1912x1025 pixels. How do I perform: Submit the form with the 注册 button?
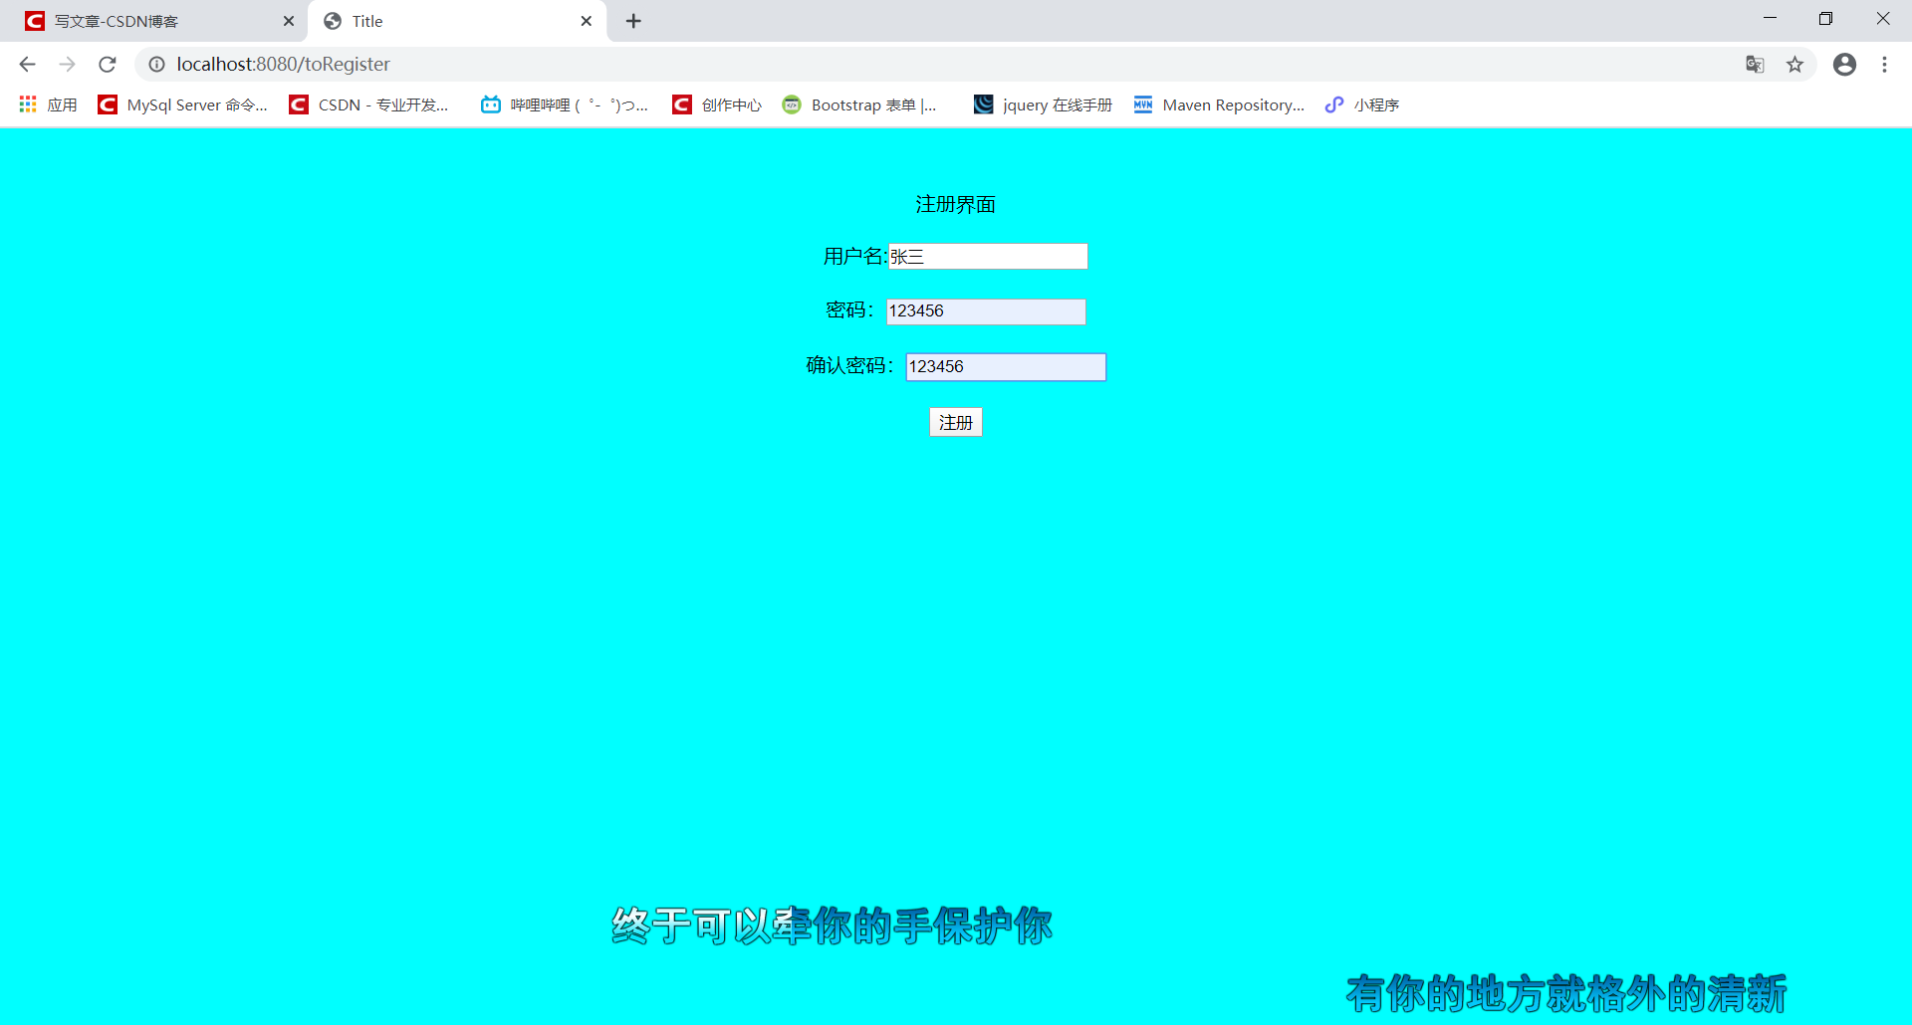(x=956, y=423)
